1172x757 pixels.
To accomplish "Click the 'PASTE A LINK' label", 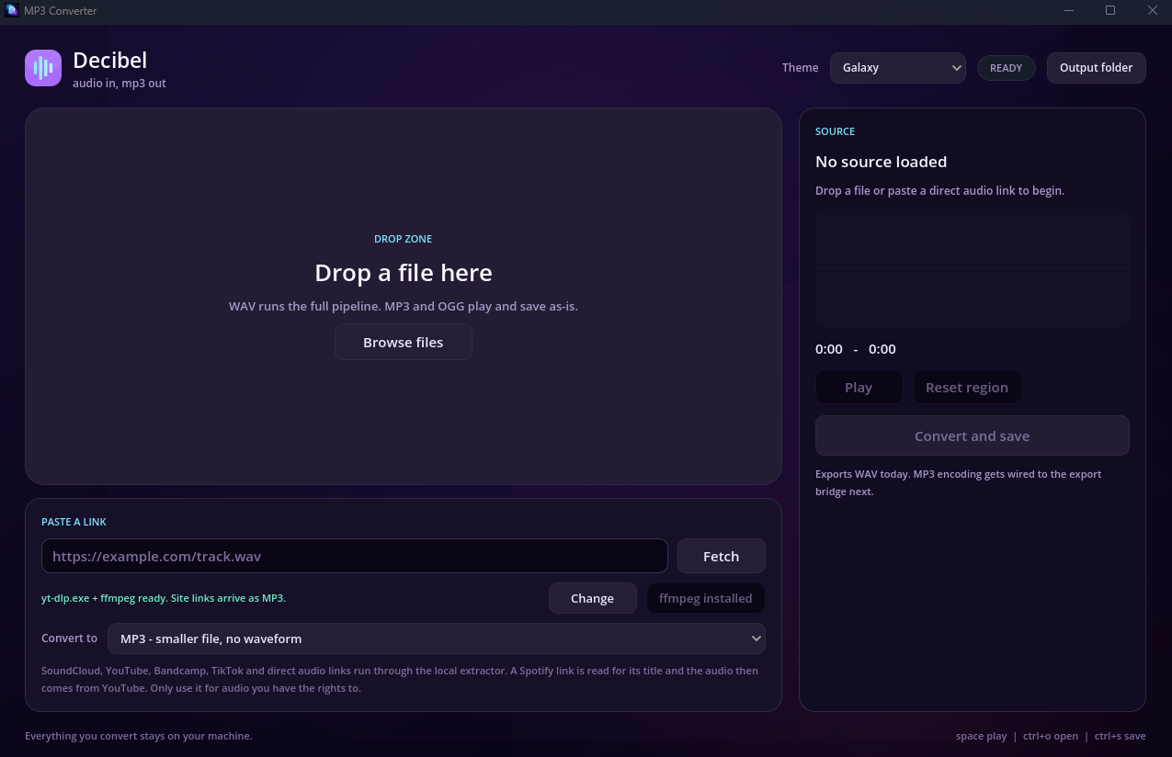I will click(x=74, y=522).
